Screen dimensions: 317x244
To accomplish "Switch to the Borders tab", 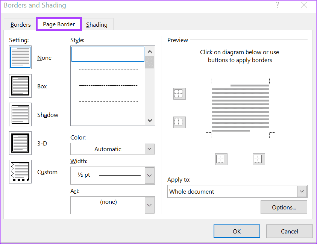I will click(21, 25).
